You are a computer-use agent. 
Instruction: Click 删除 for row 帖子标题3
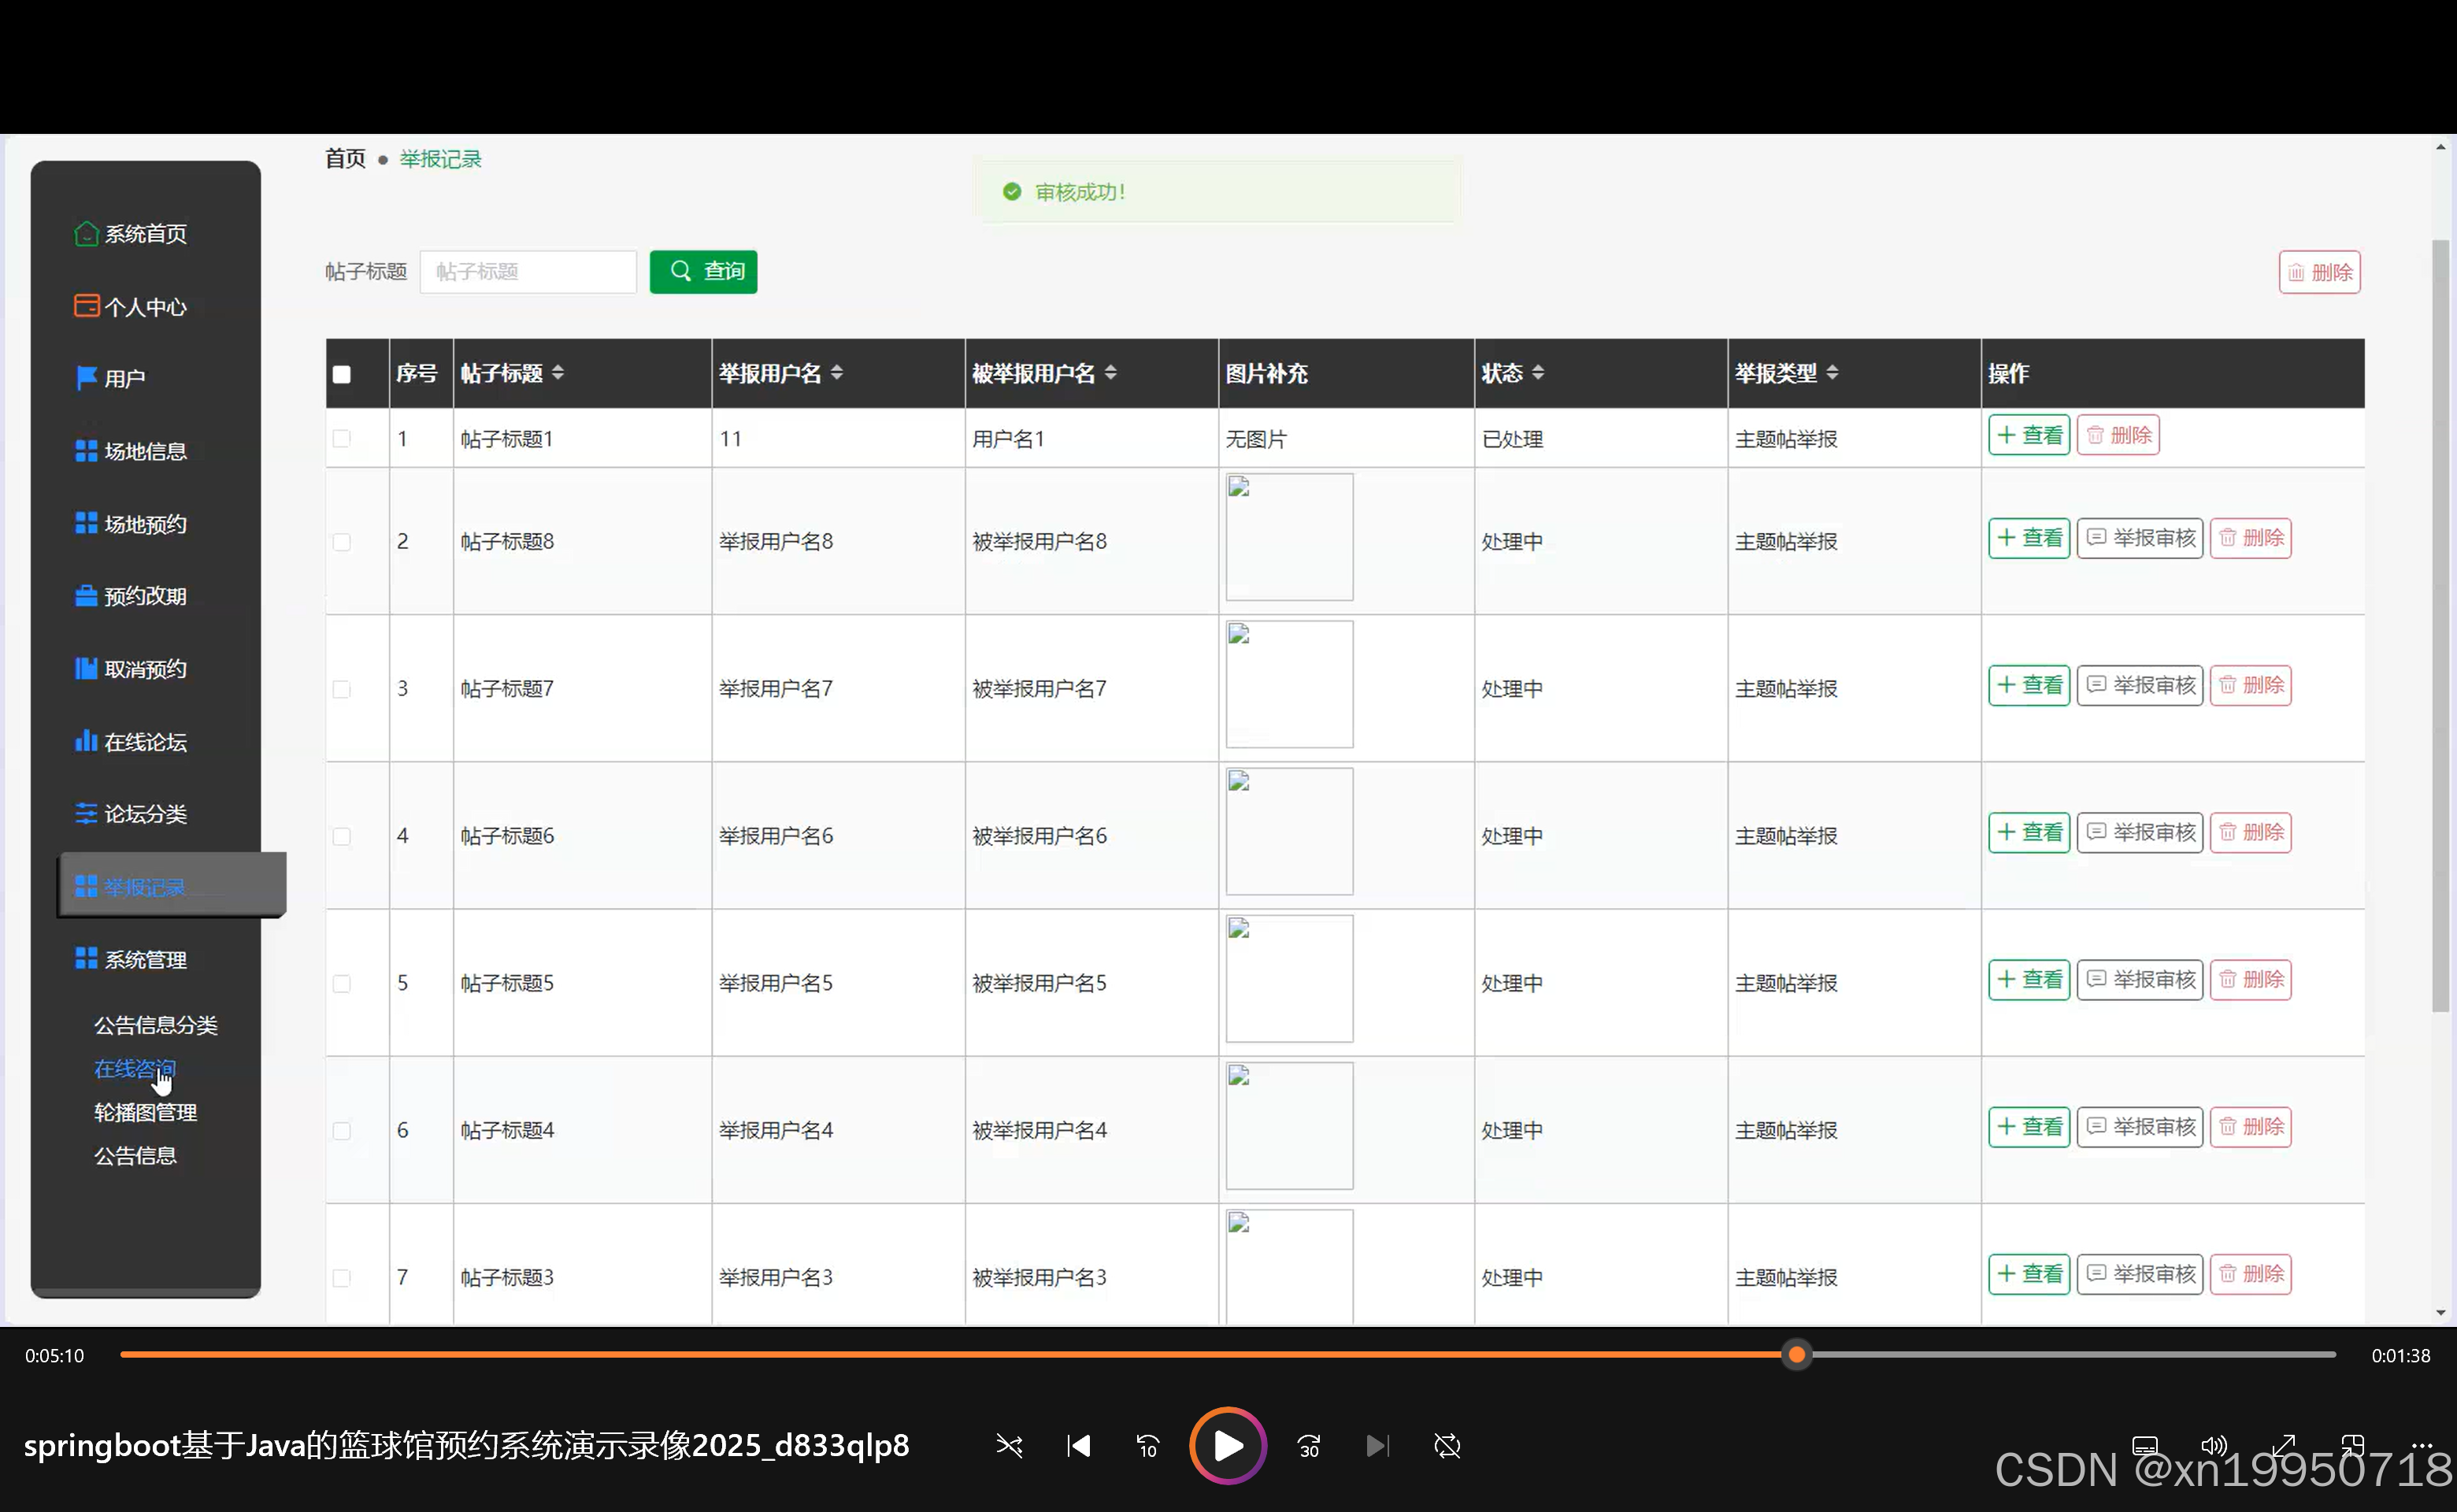[x=2250, y=1274]
